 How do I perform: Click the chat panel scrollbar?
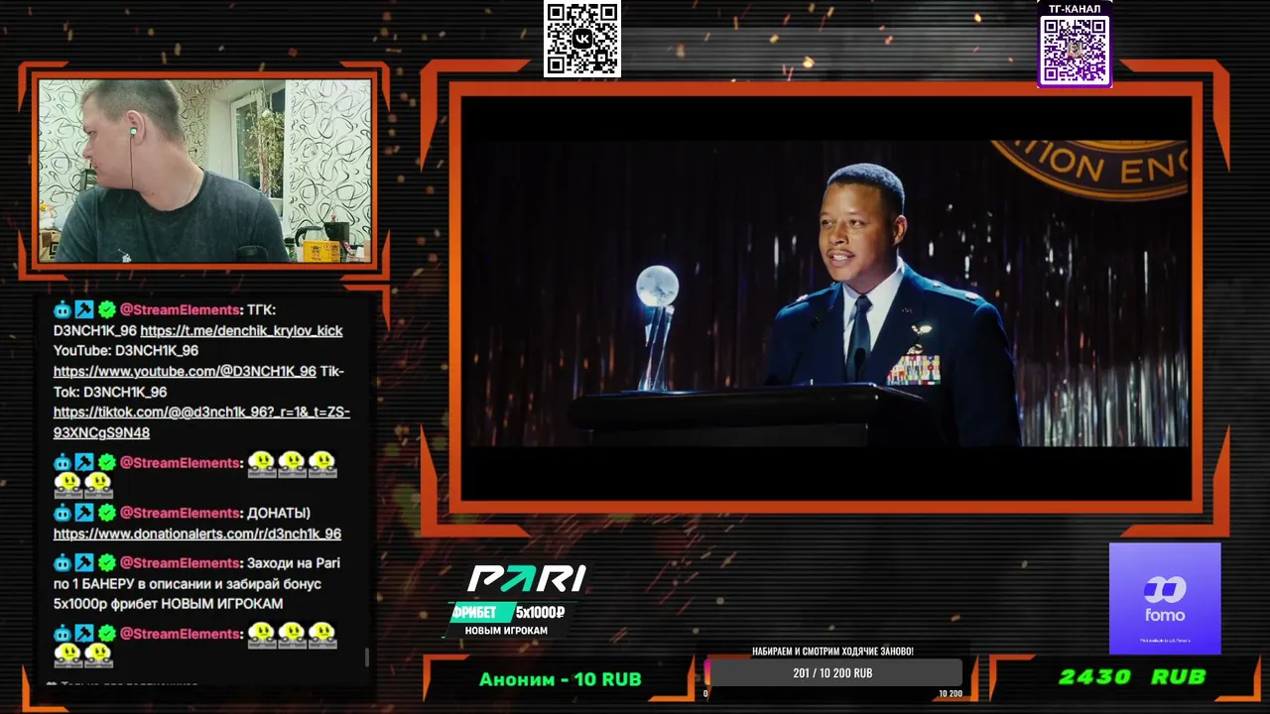click(367, 656)
